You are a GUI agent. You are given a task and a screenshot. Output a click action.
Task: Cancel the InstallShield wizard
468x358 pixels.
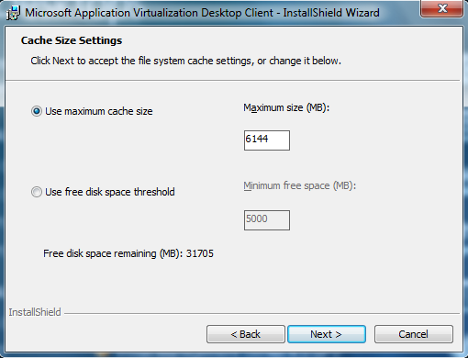pos(414,334)
